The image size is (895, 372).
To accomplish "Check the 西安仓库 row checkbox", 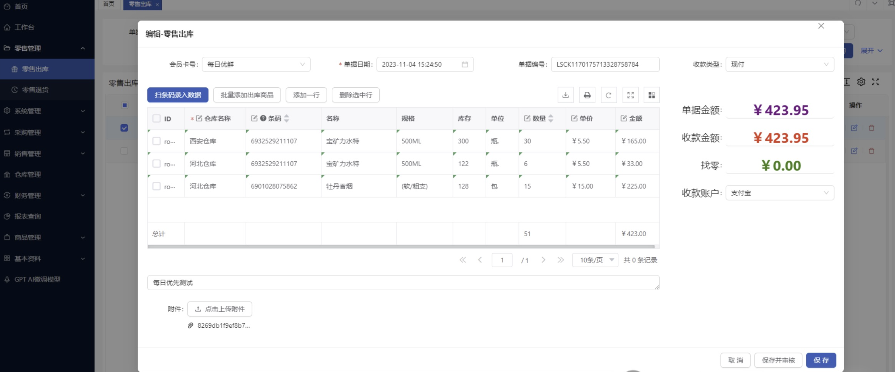I will click(156, 141).
